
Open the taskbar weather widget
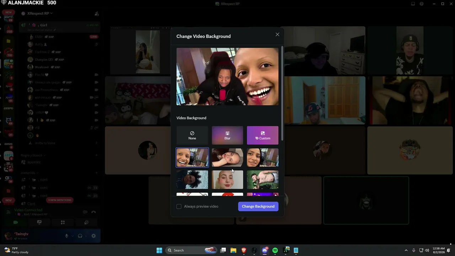[16, 250]
